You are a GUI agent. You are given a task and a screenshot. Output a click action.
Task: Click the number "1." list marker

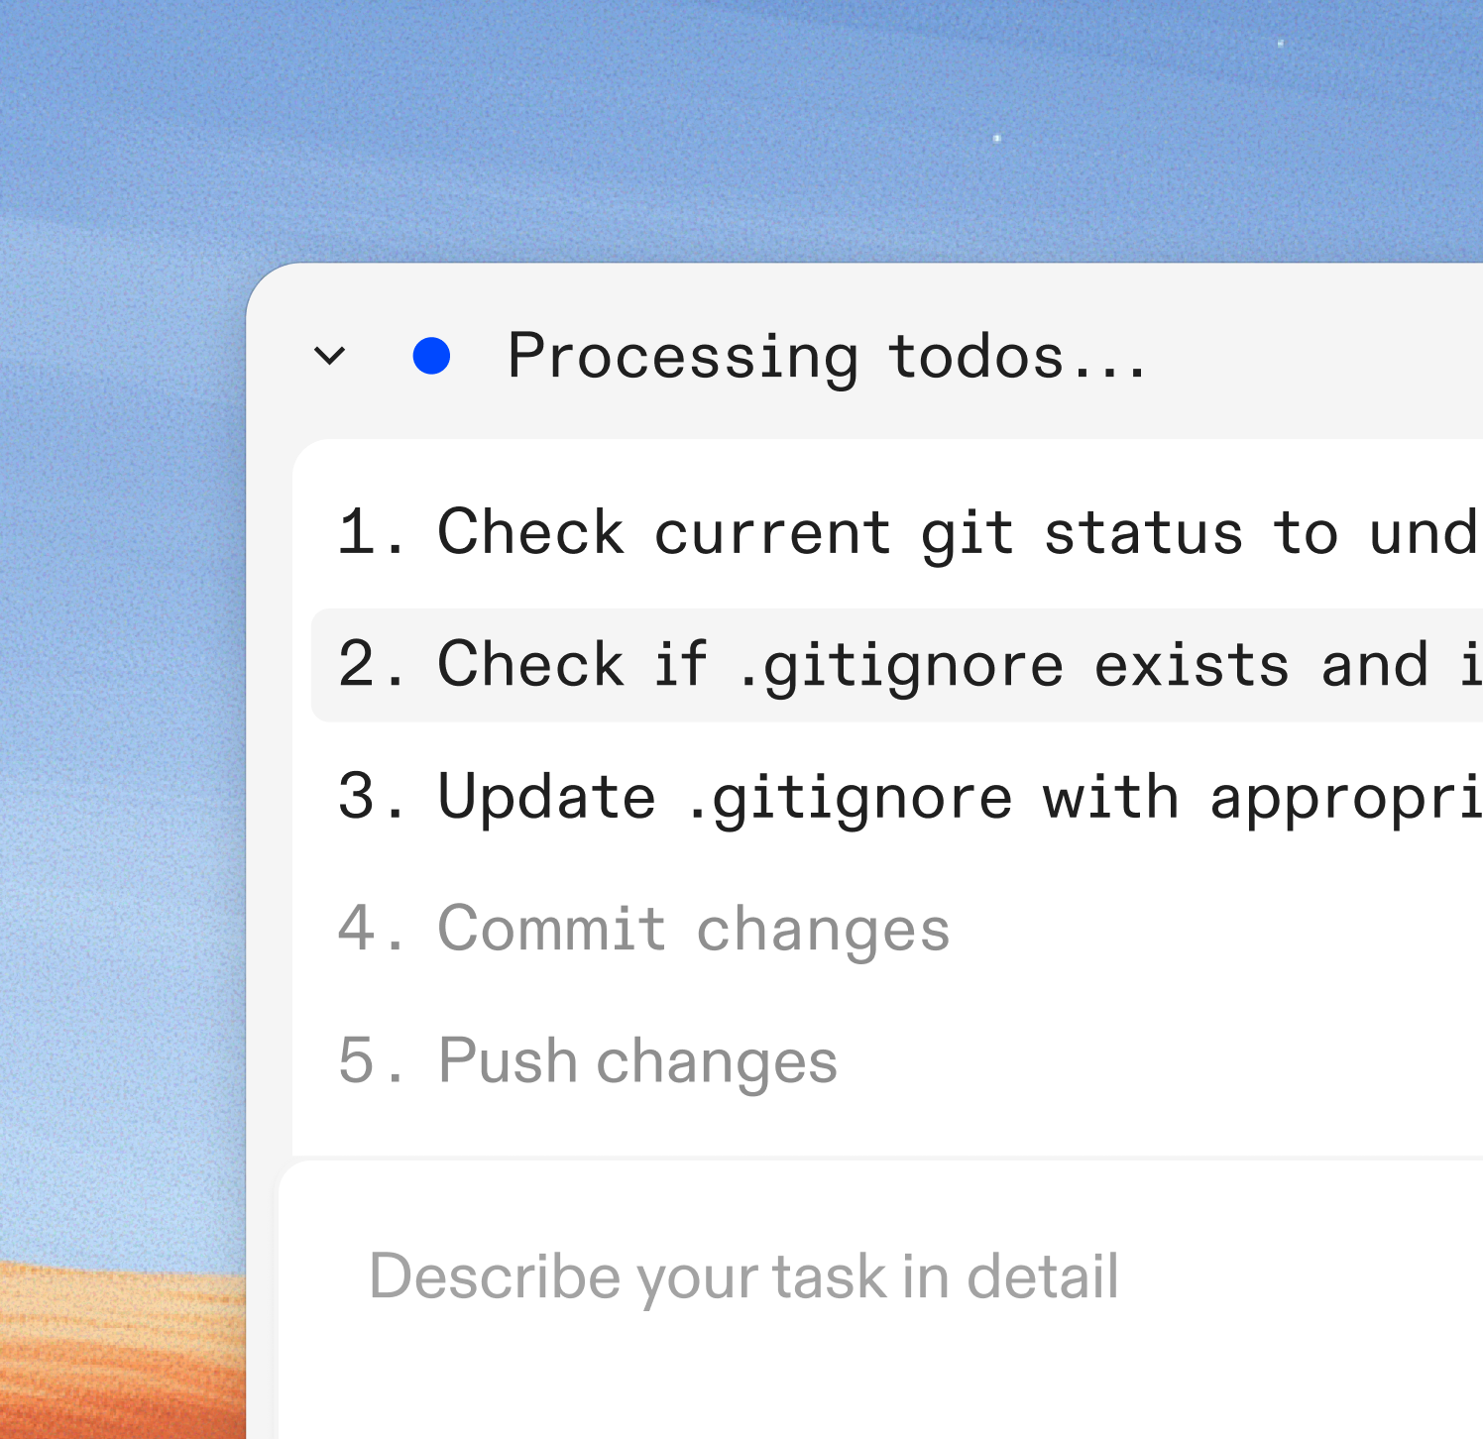pyautogui.click(x=371, y=533)
